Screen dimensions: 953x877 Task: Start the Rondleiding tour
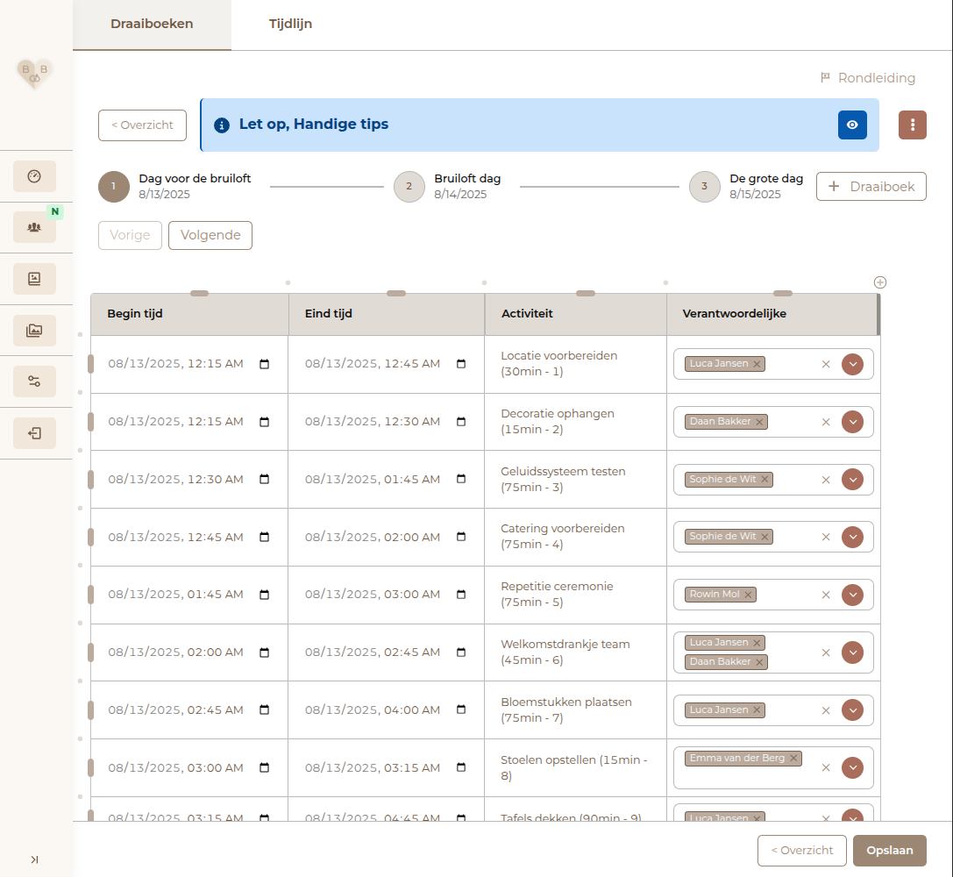(x=868, y=78)
